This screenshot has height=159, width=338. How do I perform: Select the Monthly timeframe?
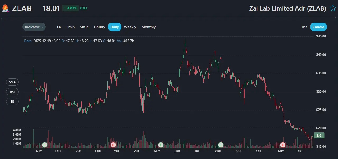pos(148,27)
